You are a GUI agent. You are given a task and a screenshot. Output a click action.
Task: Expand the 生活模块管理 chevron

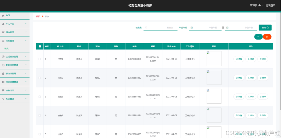(26, 57)
